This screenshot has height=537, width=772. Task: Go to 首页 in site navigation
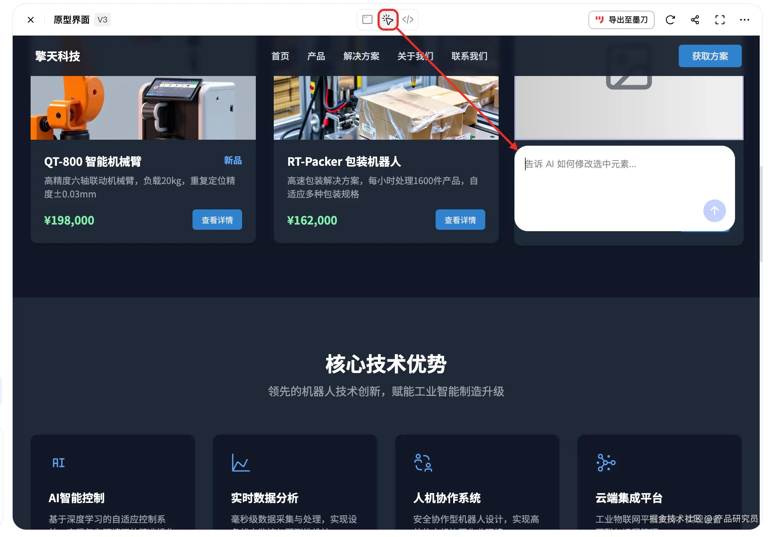coord(280,56)
